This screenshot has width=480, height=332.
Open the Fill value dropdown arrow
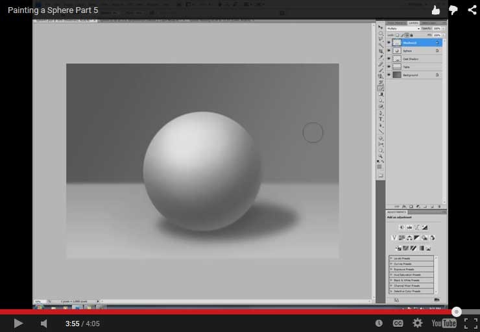(443, 35)
